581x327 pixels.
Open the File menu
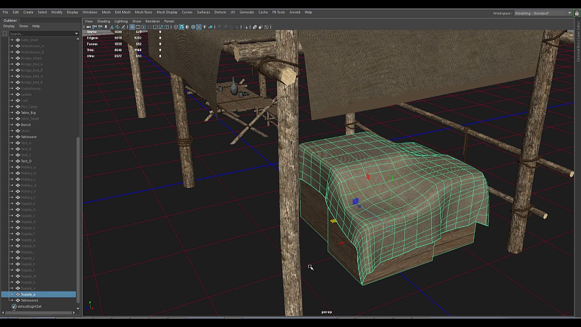(x=5, y=12)
